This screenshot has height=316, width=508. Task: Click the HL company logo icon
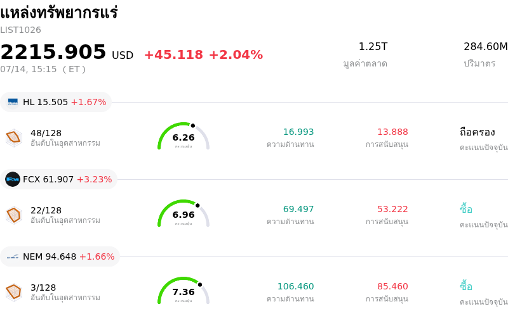coord(13,102)
